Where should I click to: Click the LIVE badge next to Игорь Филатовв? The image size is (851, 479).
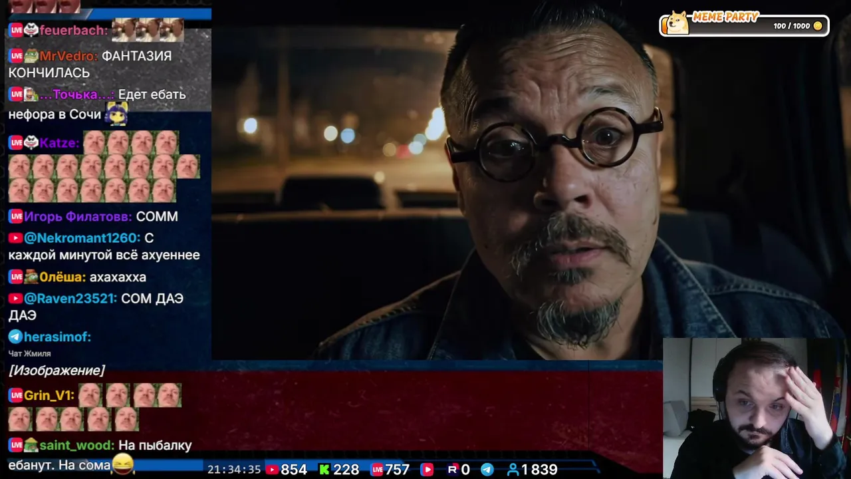[x=16, y=216]
